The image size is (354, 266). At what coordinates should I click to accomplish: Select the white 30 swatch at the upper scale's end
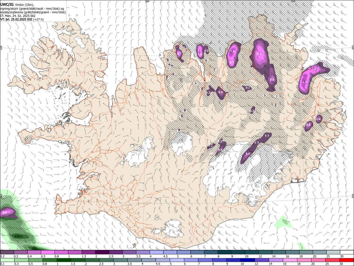coord(347,252)
